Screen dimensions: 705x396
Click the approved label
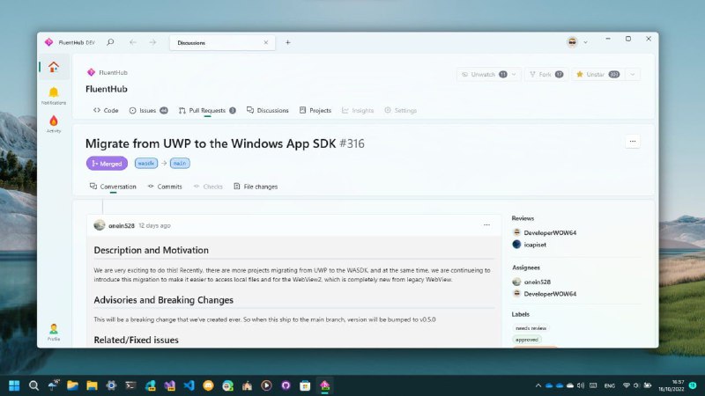[527, 340]
